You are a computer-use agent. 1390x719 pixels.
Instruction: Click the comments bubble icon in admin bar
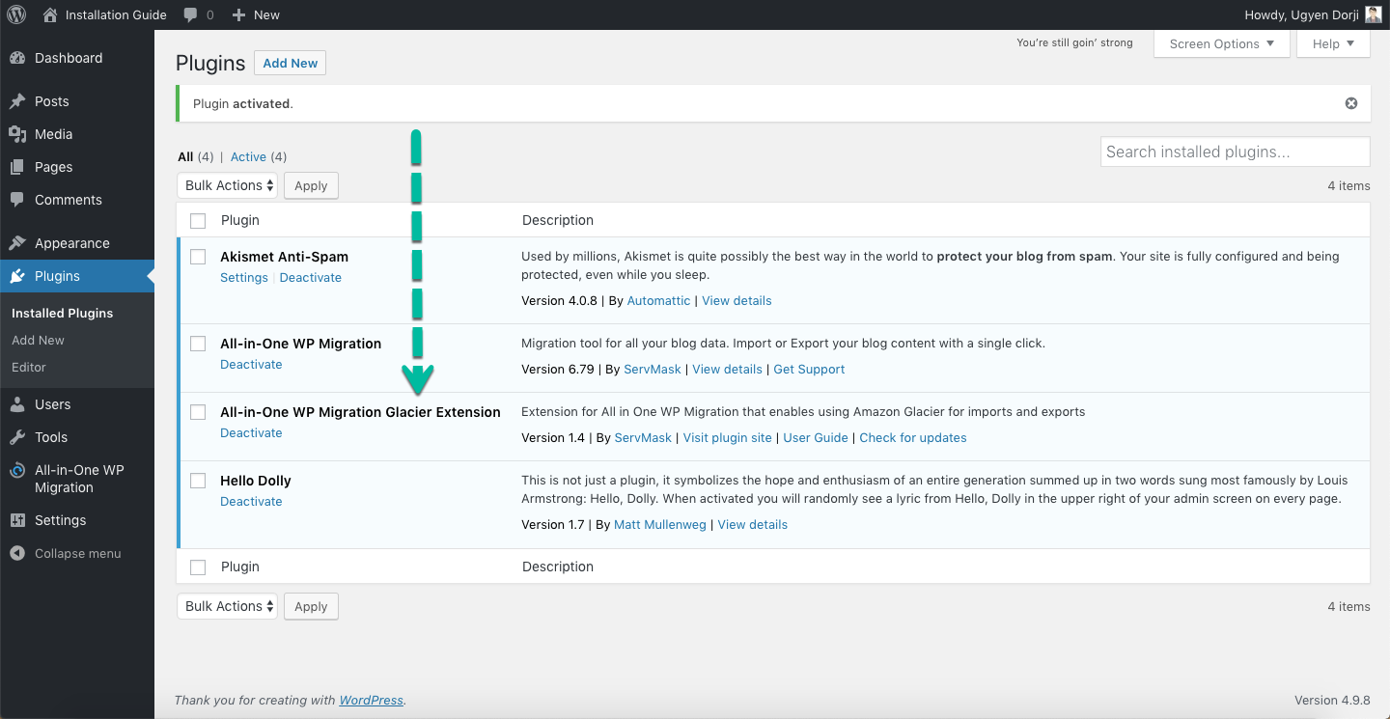tap(191, 14)
